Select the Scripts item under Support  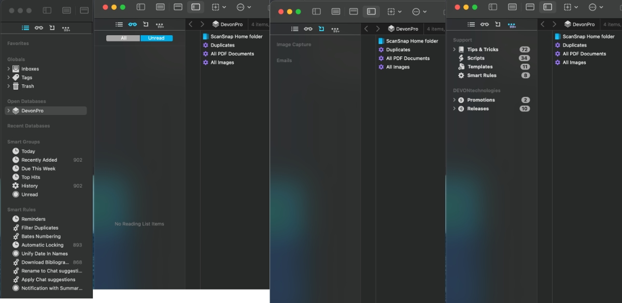475,58
